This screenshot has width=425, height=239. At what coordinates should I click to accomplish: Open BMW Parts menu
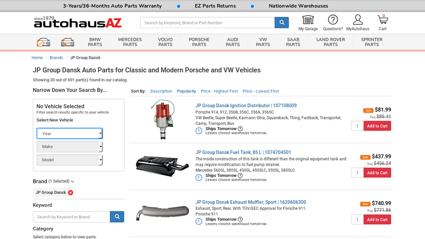95,42
